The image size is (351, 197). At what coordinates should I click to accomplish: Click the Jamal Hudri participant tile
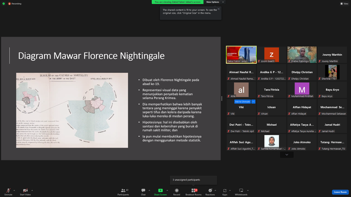pyautogui.click(x=332, y=125)
